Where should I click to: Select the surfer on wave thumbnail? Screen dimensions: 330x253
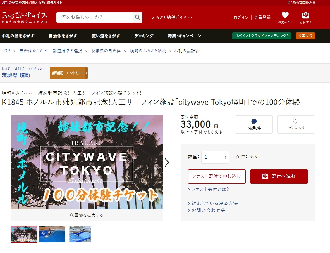[x=52, y=235]
